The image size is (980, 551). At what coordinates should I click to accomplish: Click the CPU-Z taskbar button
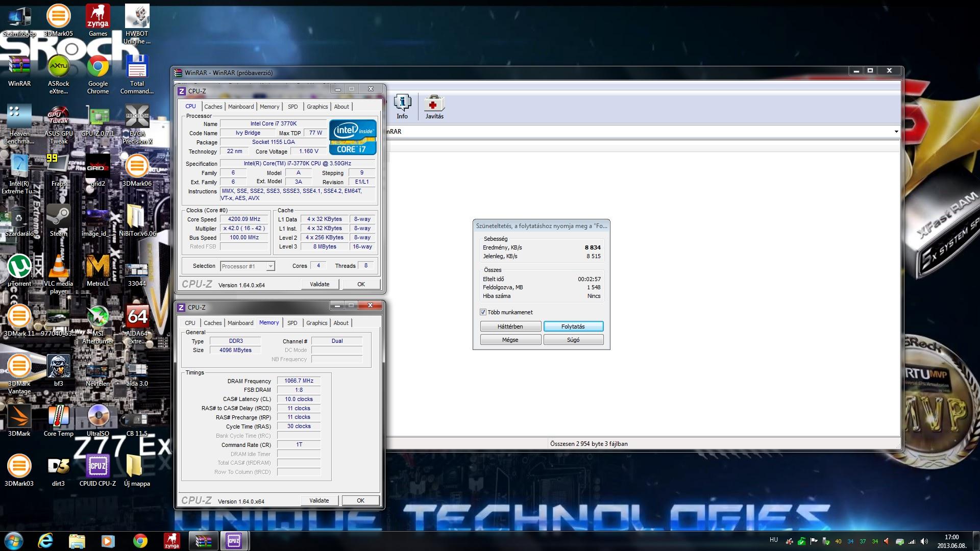pyautogui.click(x=234, y=541)
